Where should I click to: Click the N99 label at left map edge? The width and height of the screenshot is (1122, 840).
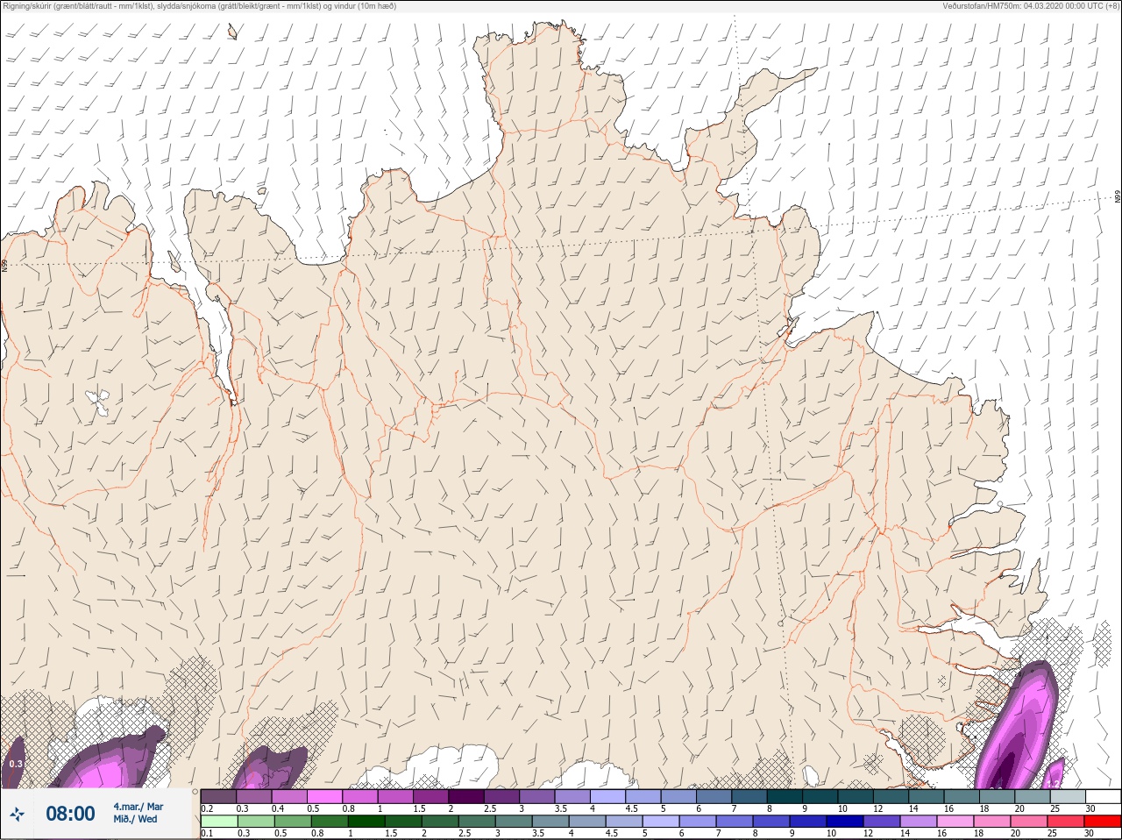(4, 264)
